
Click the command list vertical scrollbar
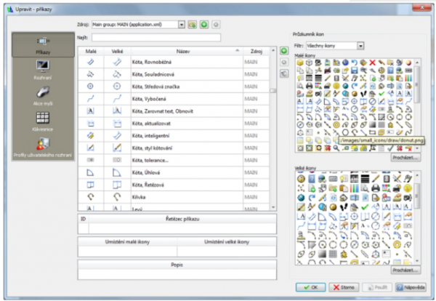tap(273, 131)
